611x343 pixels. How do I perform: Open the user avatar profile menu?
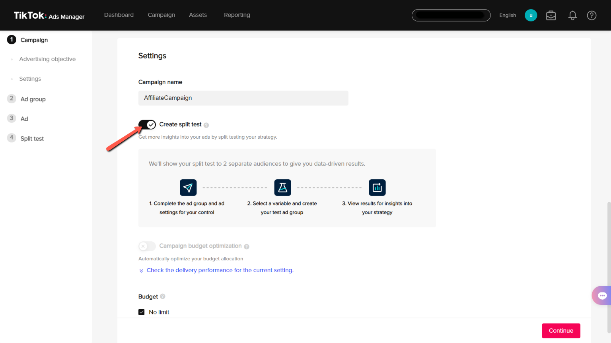[x=531, y=15]
